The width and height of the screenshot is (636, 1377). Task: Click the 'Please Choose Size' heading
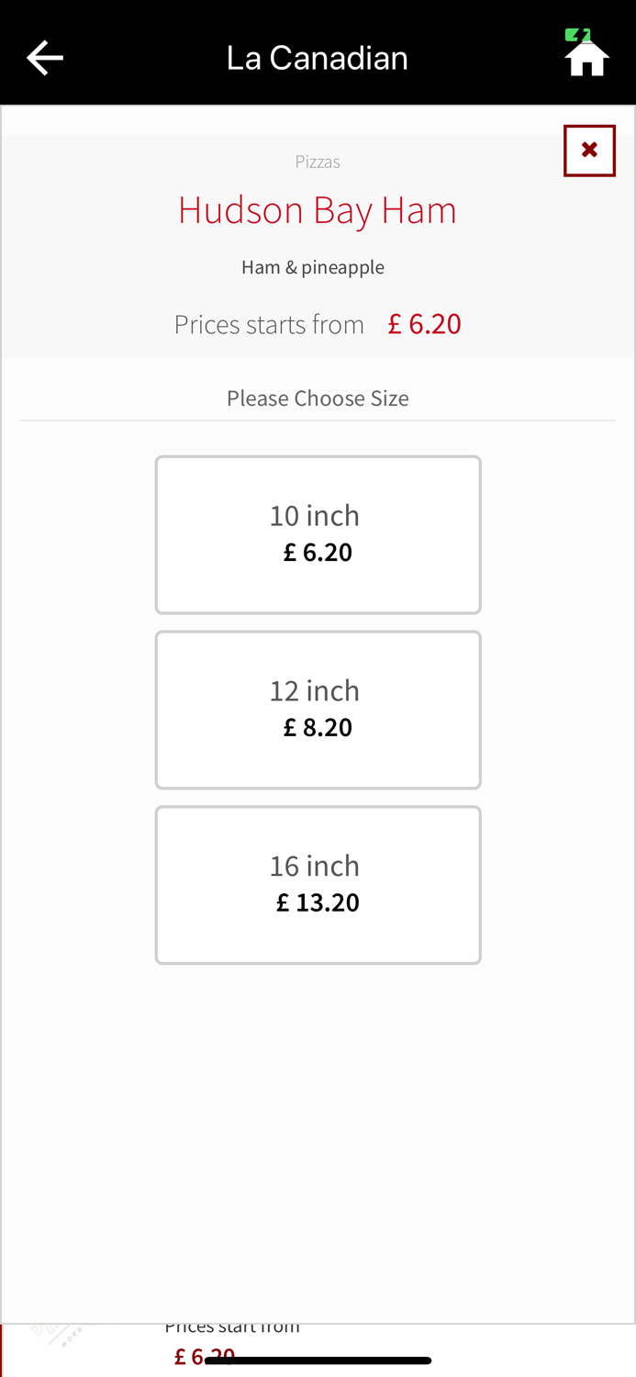pyautogui.click(x=318, y=398)
